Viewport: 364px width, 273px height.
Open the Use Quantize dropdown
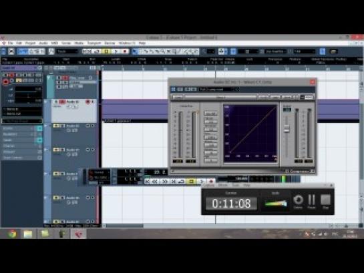click(x=275, y=51)
